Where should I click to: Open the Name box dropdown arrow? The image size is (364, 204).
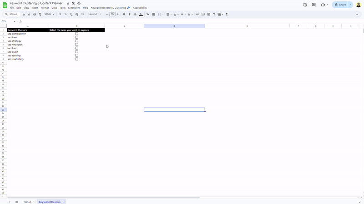pos(15,21)
